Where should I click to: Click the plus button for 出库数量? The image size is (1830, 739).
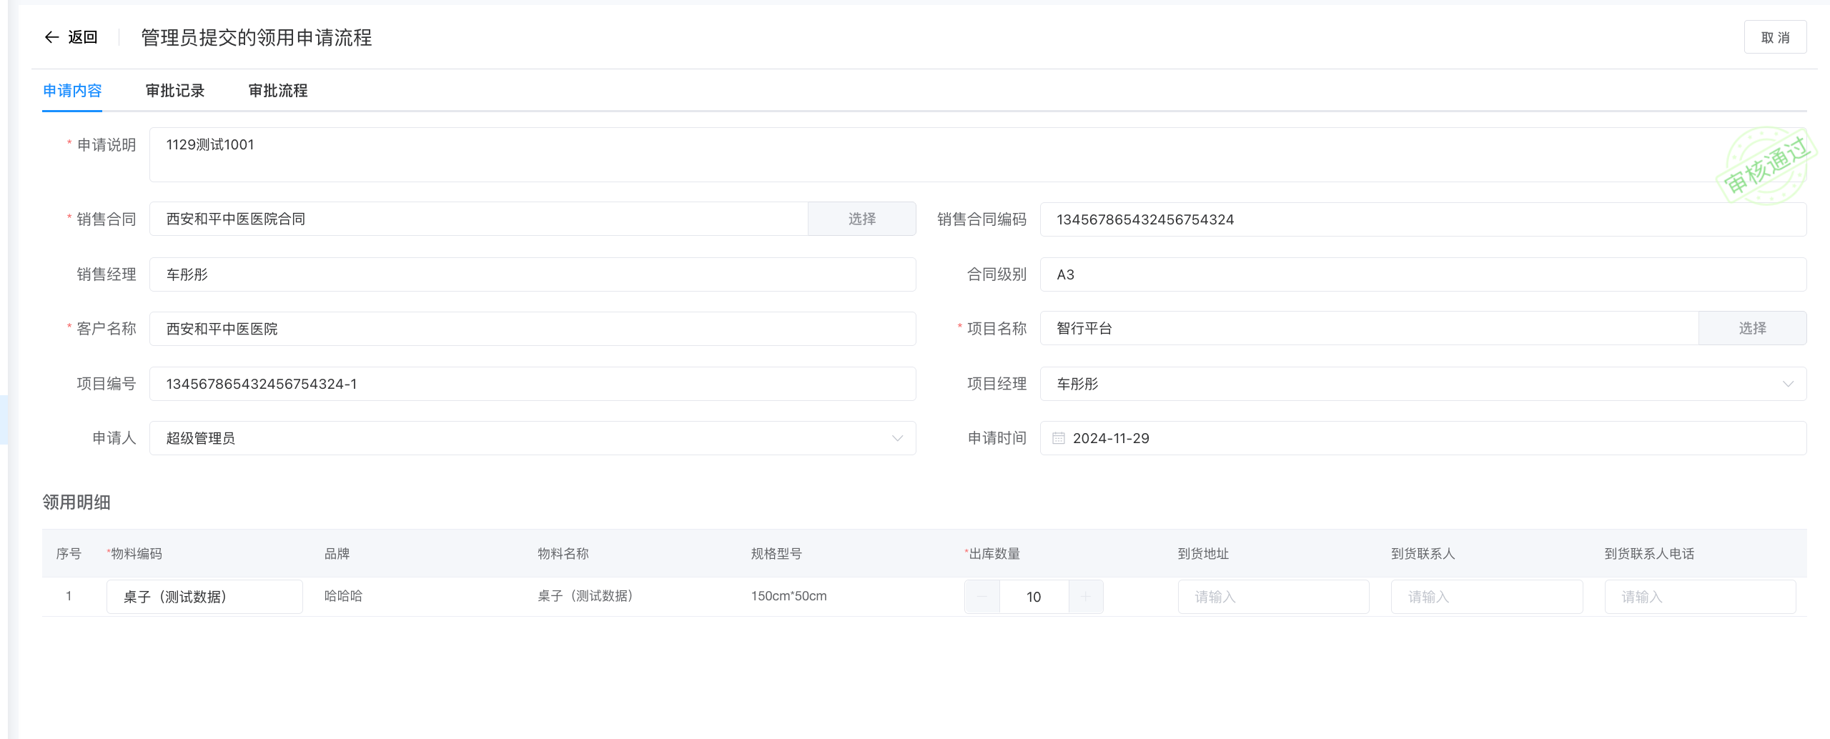click(x=1085, y=597)
